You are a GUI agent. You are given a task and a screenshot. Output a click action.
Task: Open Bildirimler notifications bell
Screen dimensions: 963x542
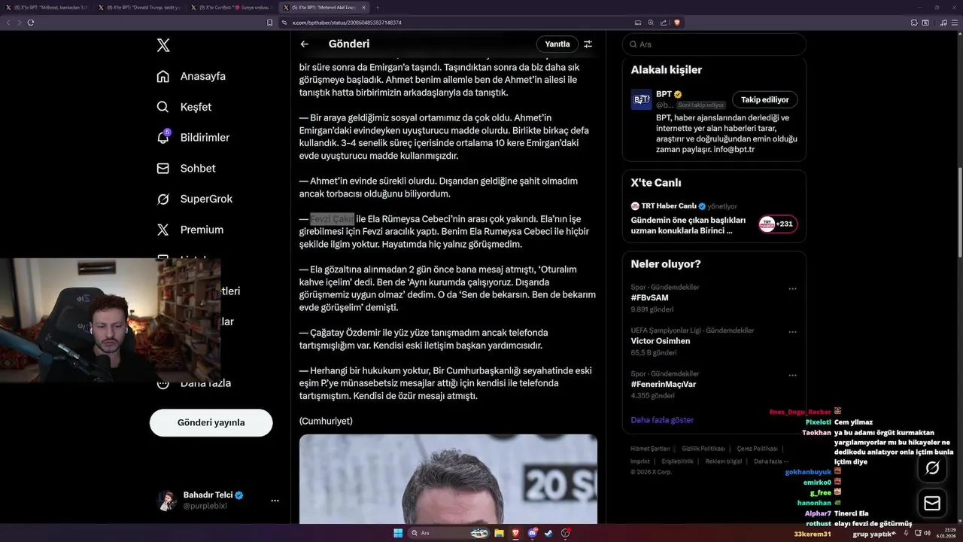click(x=193, y=138)
